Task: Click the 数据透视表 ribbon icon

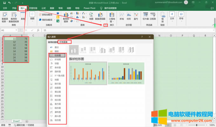Action: [x=5, y=17]
